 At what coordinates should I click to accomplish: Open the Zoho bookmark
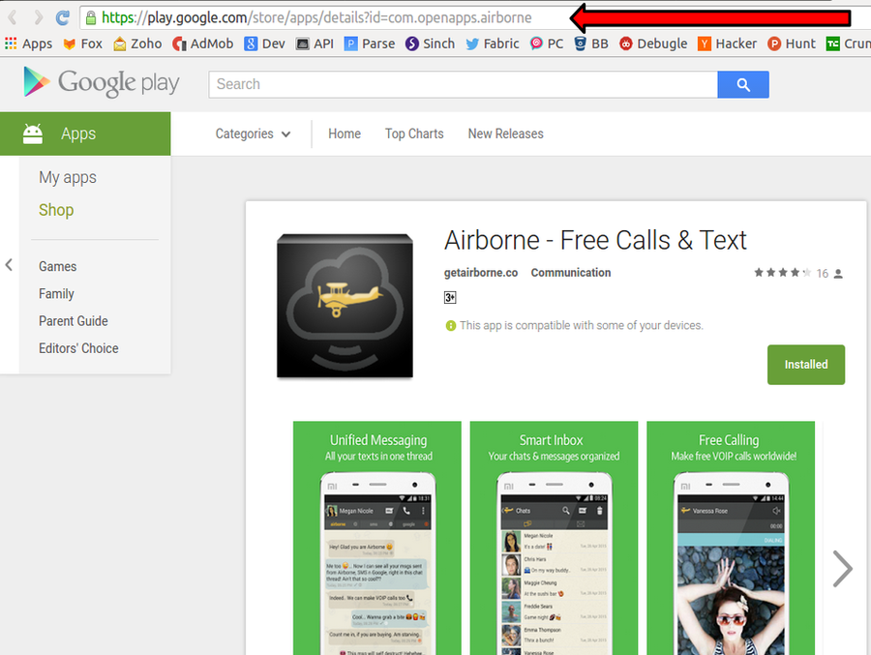tap(137, 44)
